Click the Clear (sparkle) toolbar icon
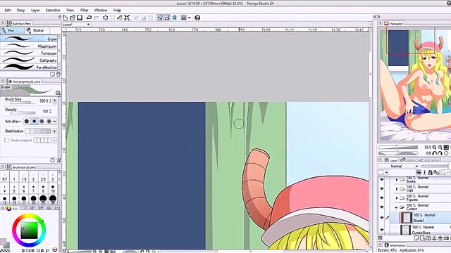The height and width of the screenshot is (253, 451). tap(106, 18)
